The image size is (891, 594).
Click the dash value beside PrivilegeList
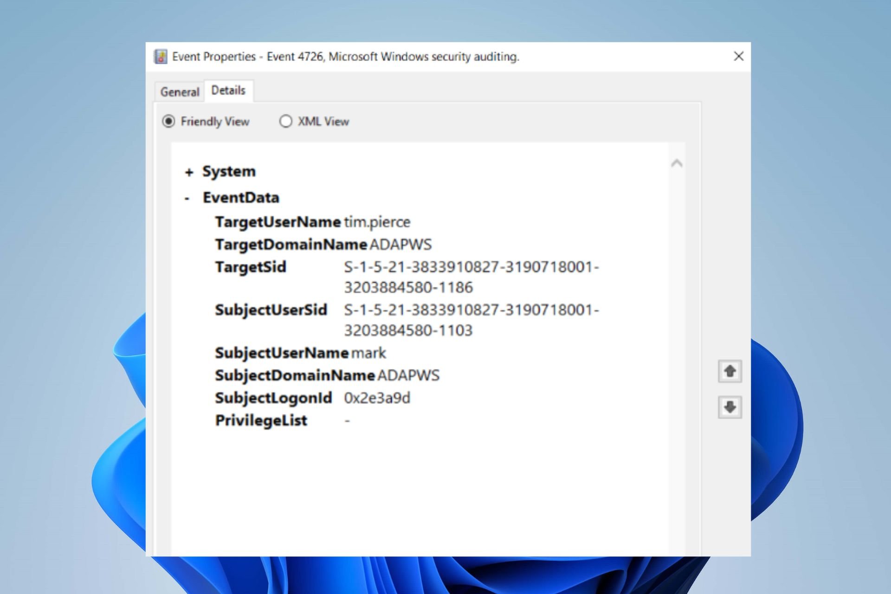pos(347,421)
